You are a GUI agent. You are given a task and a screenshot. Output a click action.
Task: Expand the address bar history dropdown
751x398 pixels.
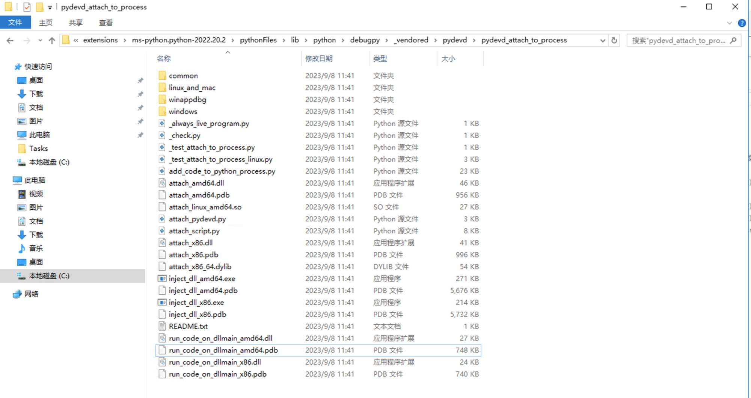point(602,40)
